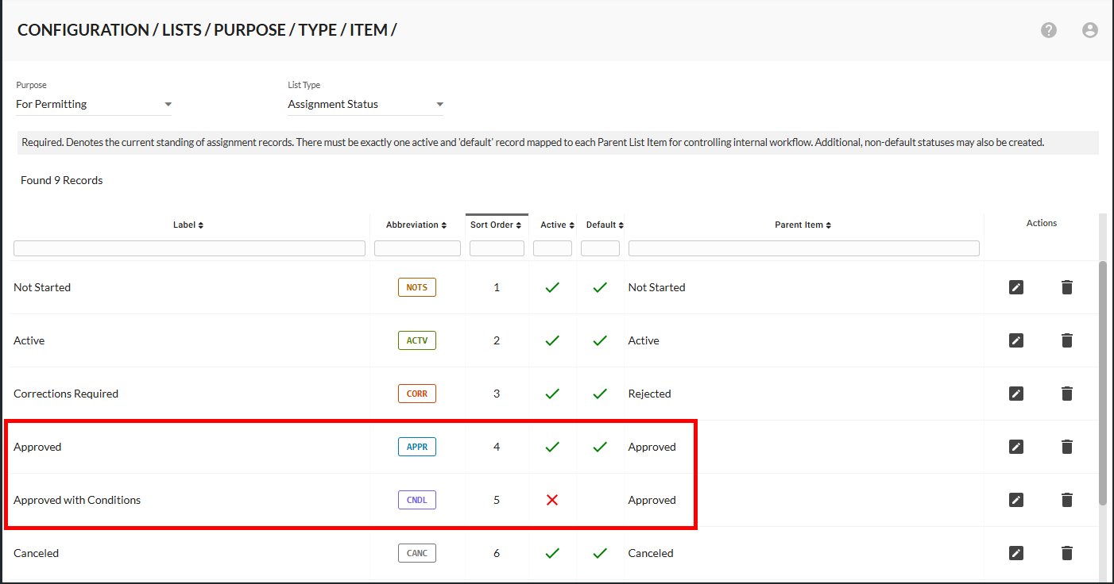Click the green Active checkmark for Approved
Image resolution: width=1114 pixels, height=584 pixels.
pyautogui.click(x=552, y=447)
